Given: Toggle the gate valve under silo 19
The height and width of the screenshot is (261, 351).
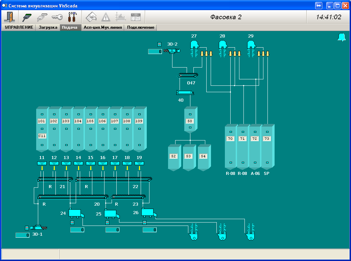Looking at the screenshot, I should [139, 163].
